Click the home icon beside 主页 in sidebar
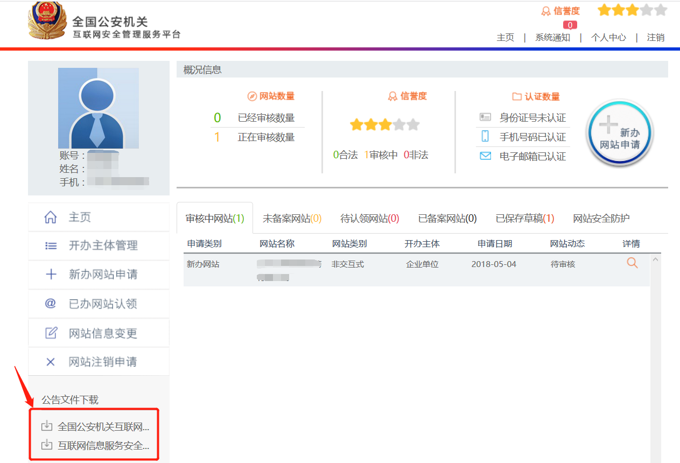 pyautogui.click(x=51, y=218)
